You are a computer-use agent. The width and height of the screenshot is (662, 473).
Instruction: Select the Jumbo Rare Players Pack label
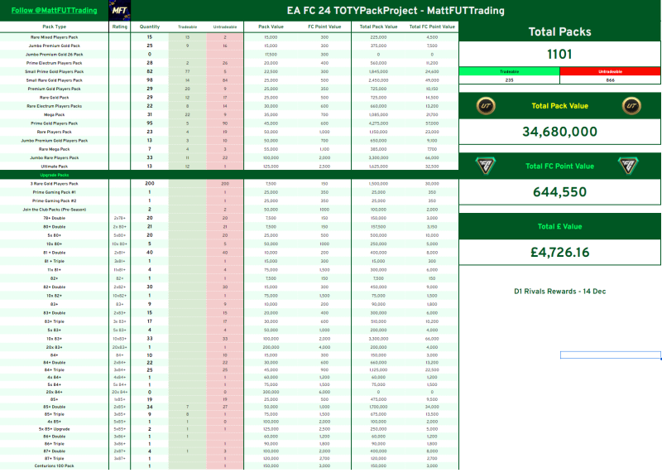(55, 157)
